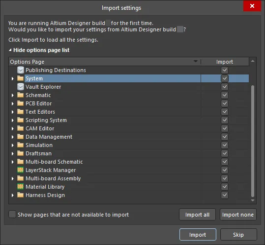Image resolution: width=265 pixels, height=245 pixels.
Task: Expand the Data Management tree node
Action: [x=12, y=137]
